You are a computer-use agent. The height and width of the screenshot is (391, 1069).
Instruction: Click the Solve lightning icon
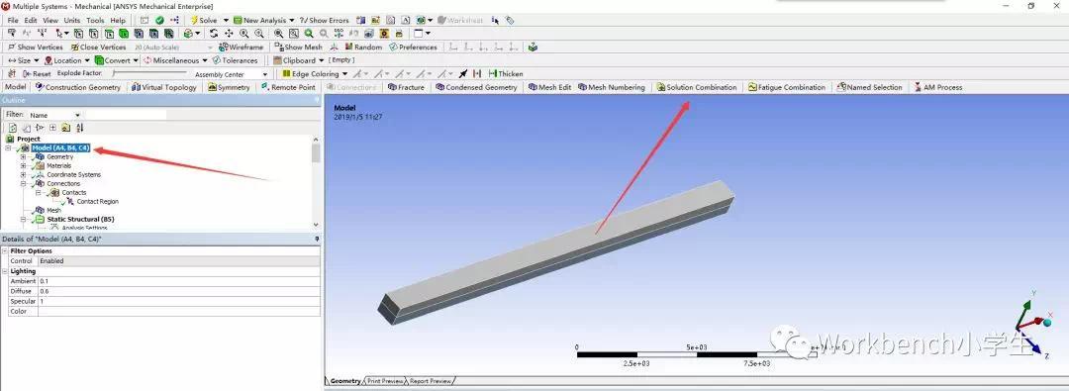tap(194, 21)
